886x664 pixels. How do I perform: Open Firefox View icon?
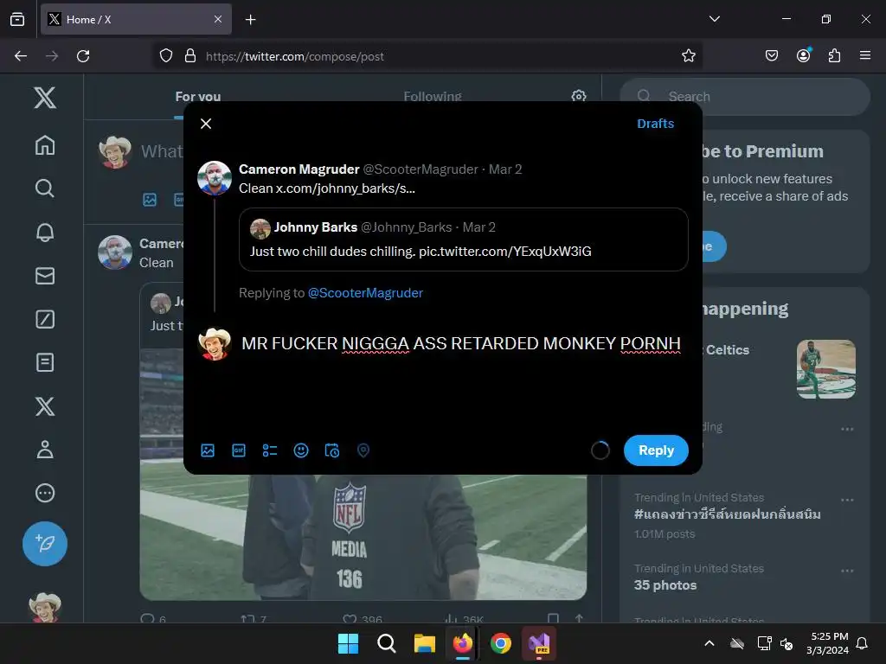point(17,19)
